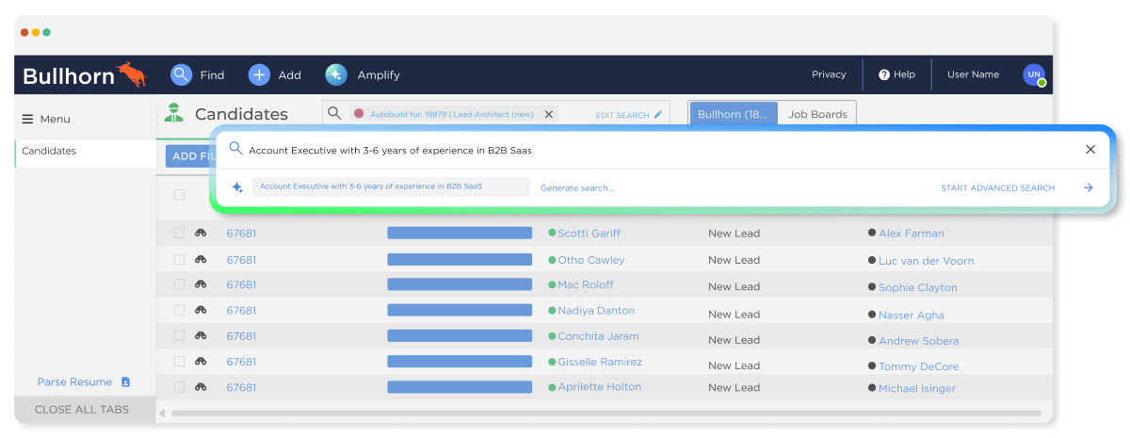This screenshot has width=1130, height=438.
Task: Check the Mac Roloff row checkbox
Action: tap(179, 284)
